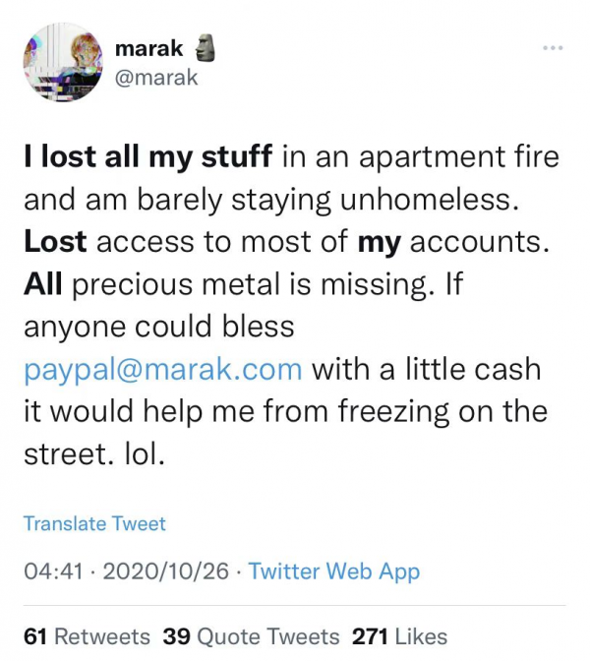The height and width of the screenshot is (661, 590).
Task: Click the bold "I lost all my stuff" text
Action: coord(150,155)
